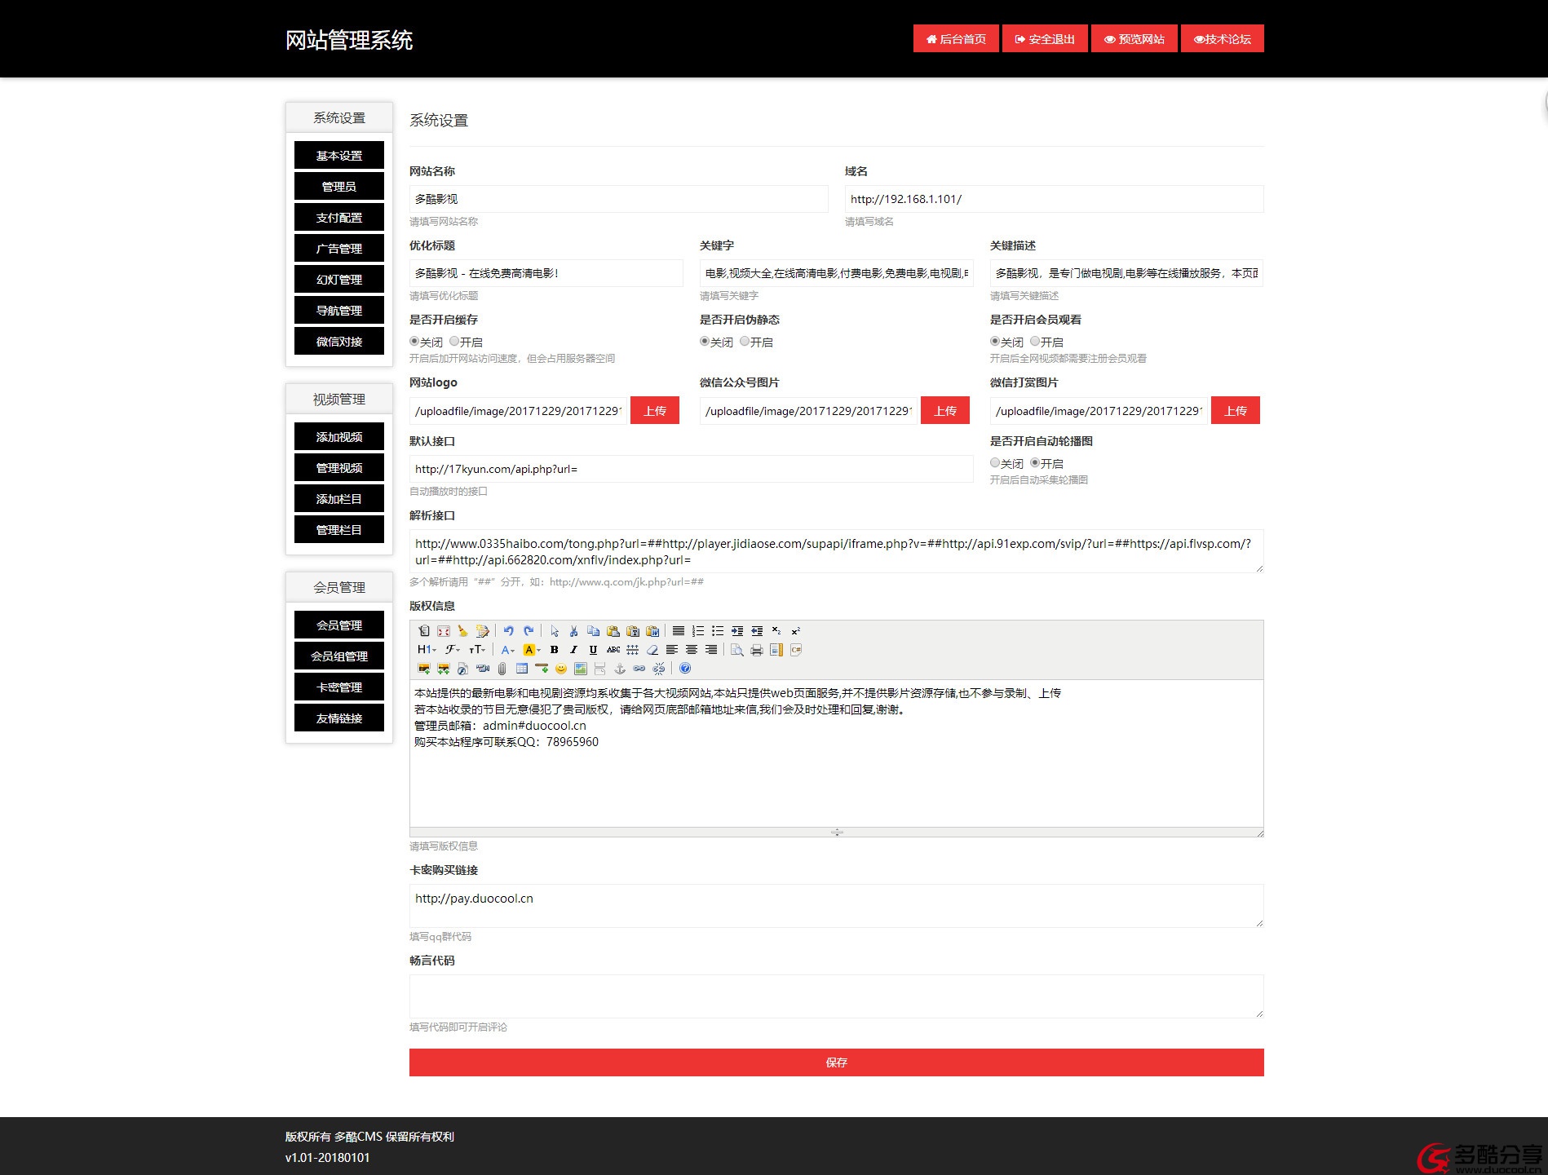Select 开启 for 是否开启会员观看
This screenshot has height=1175, width=1548.
1035,342
